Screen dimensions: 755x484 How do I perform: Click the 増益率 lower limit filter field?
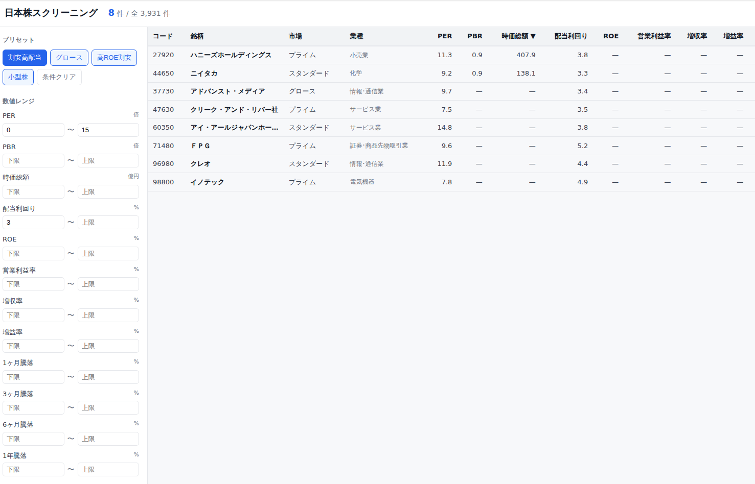click(33, 346)
